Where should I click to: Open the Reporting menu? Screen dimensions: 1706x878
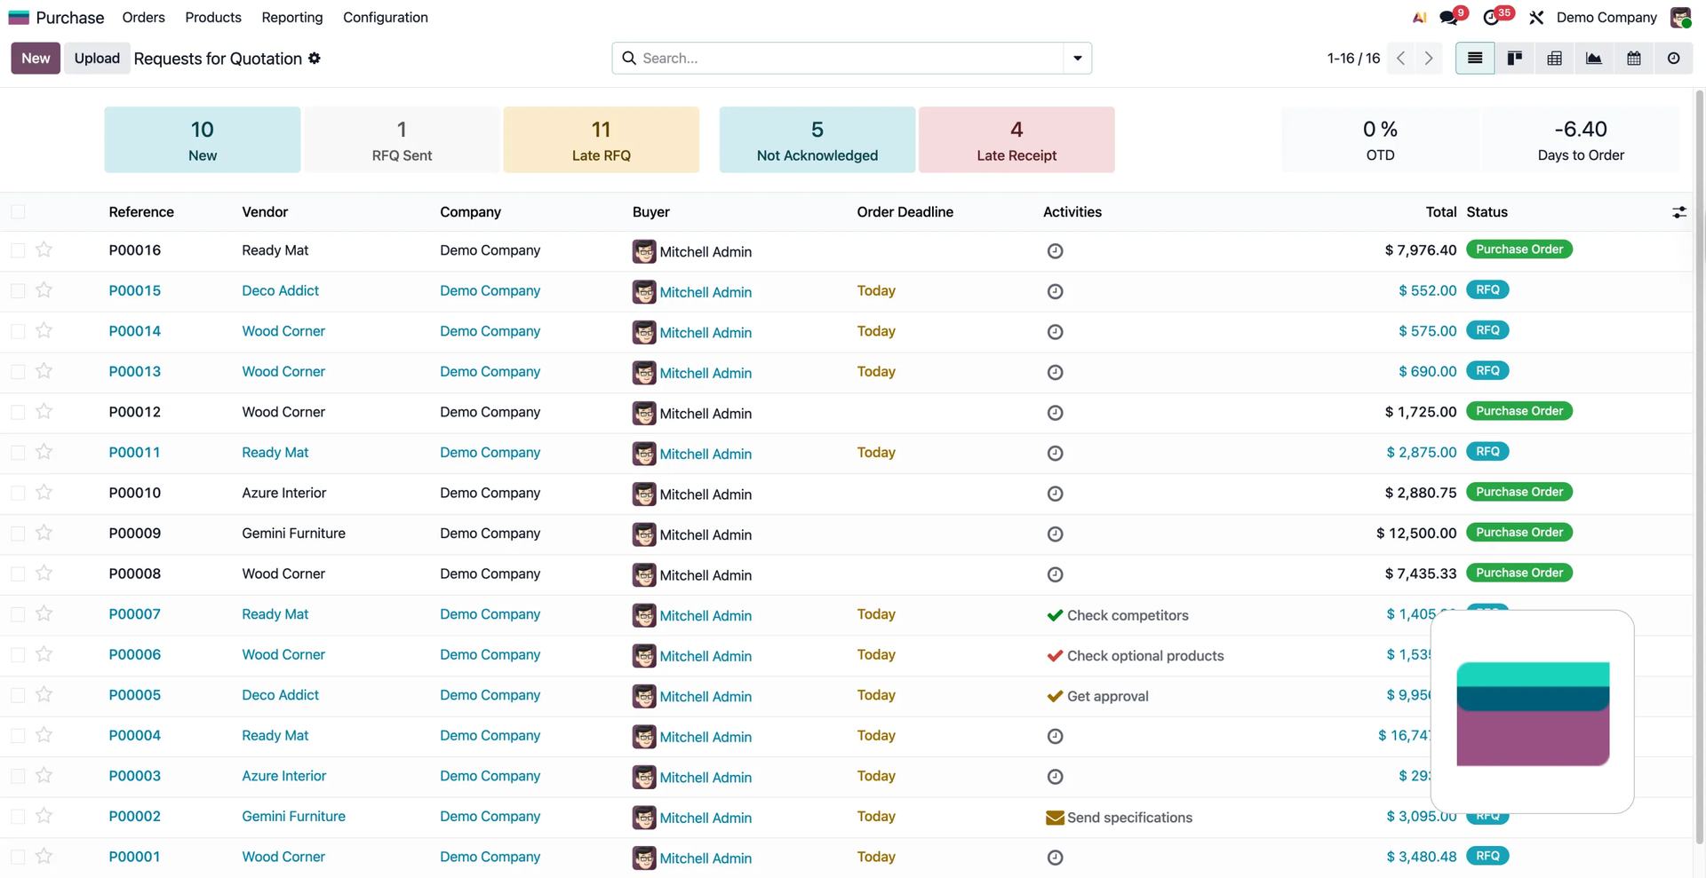(291, 18)
